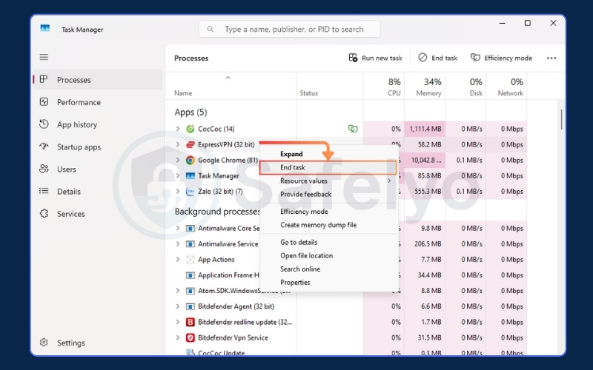Image resolution: width=593 pixels, height=370 pixels.
Task: Click the vertical scrollbar thumb
Action: (562, 119)
